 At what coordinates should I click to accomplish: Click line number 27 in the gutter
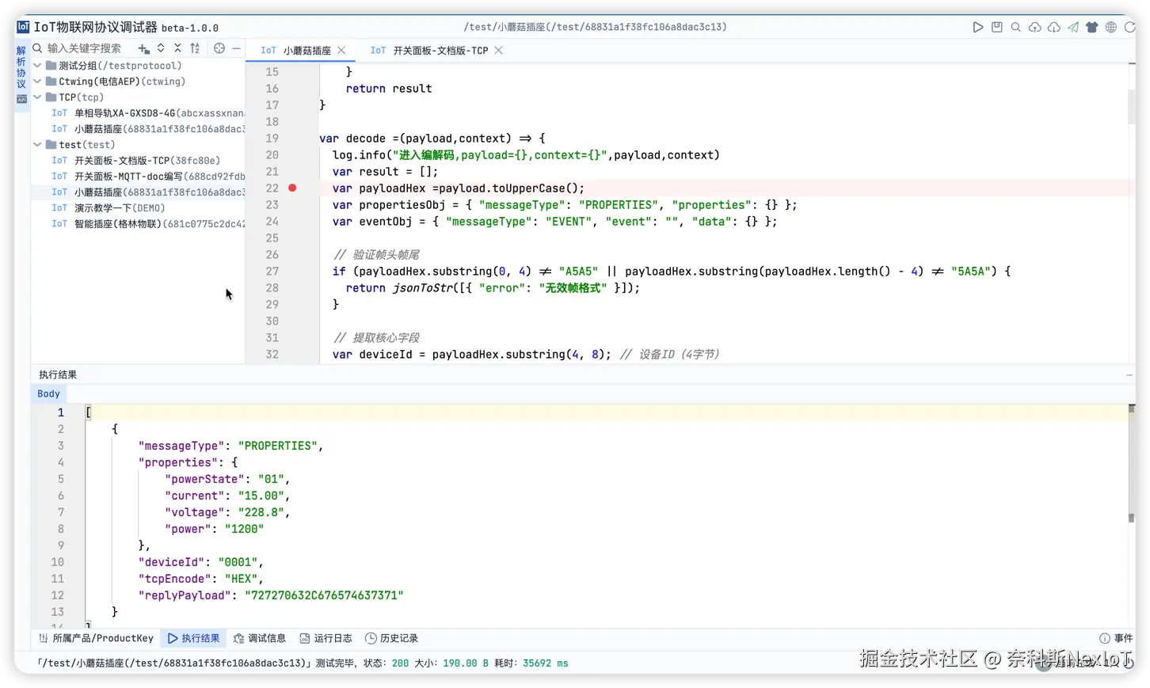[x=272, y=271]
